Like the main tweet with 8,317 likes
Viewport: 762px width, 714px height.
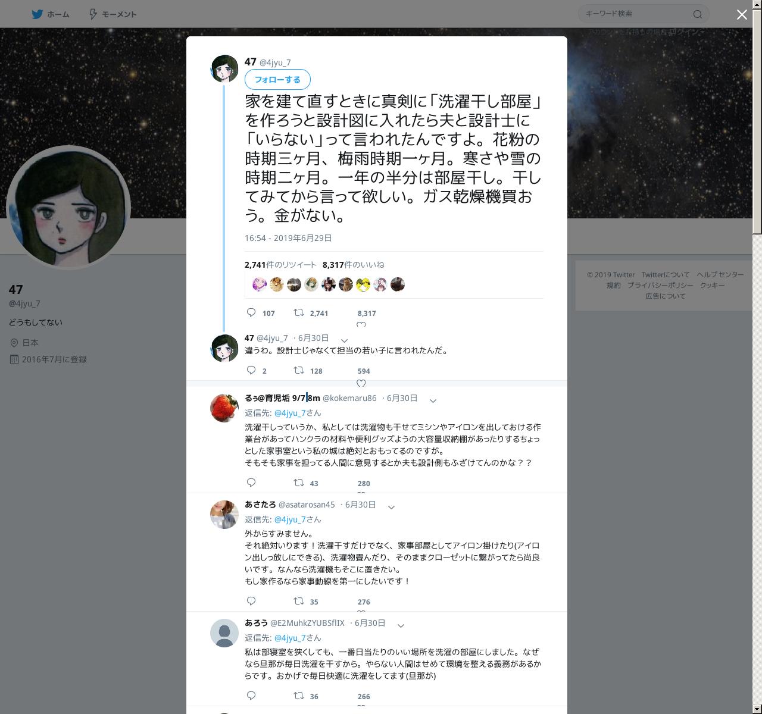pyautogui.click(x=361, y=325)
